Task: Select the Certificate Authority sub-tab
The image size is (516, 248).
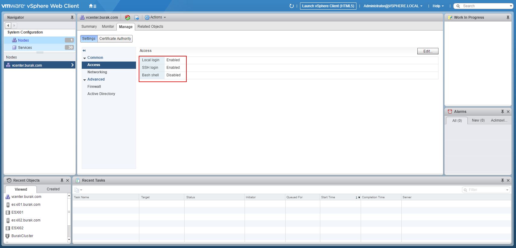Action: [115, 39]
